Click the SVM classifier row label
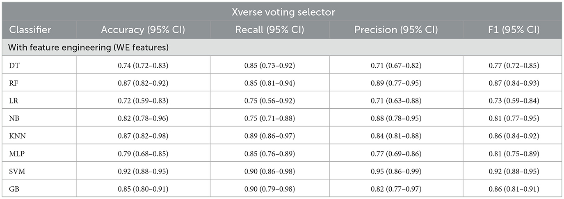 [16, 171]
